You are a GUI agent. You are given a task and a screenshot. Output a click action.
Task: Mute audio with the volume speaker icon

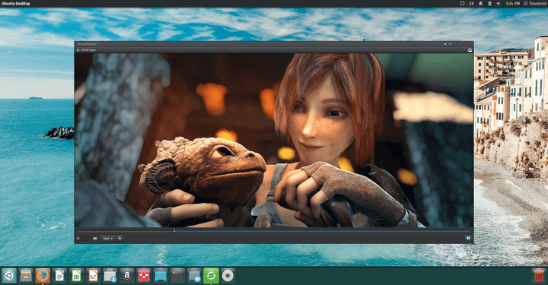(94, 239)
